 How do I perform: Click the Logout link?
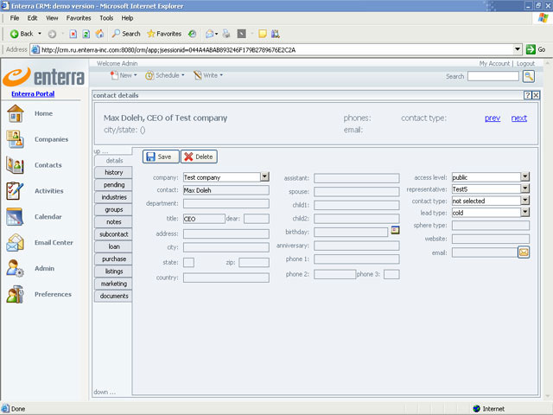coord(526,63)
